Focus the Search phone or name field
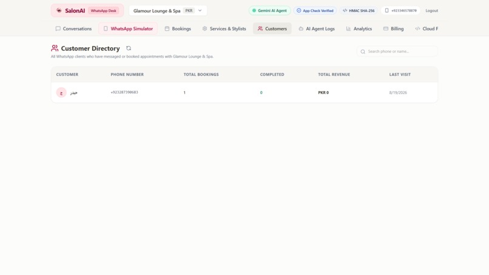This screenshot has height=275, width=489. [x=397, y=51]
